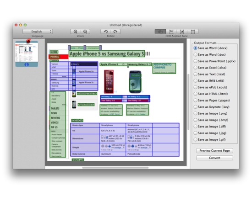Select Save as Word (.docx) option
The image size is (252, 201).
coord(211,48)
